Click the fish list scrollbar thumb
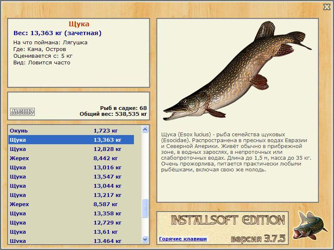This screenshot has width=334, height=250. coord(145,208)
